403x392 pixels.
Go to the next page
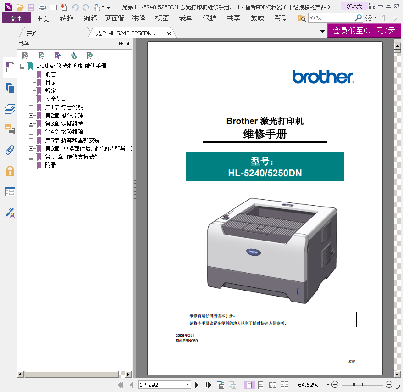(197, 385)
